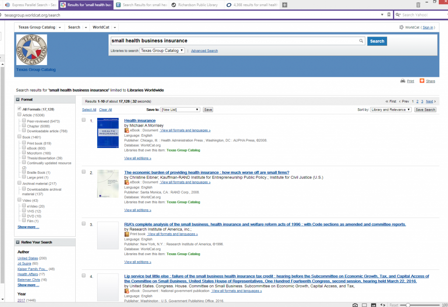Viewport: 448px width, 307px height.
Task: Check the Video (43) format checkbox
Action: pyautogui.click(x=19, y=200)
